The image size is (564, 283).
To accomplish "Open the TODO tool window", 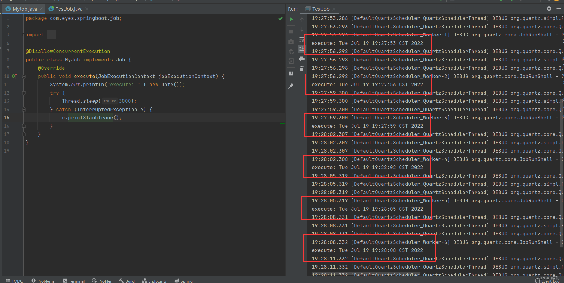I will [14, 281].
